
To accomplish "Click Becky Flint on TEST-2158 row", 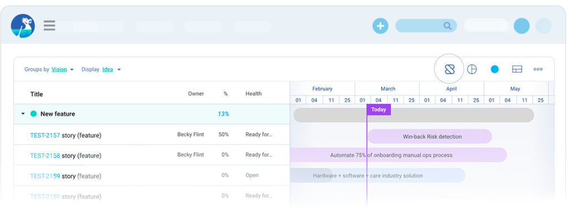I will coord(190,155).
